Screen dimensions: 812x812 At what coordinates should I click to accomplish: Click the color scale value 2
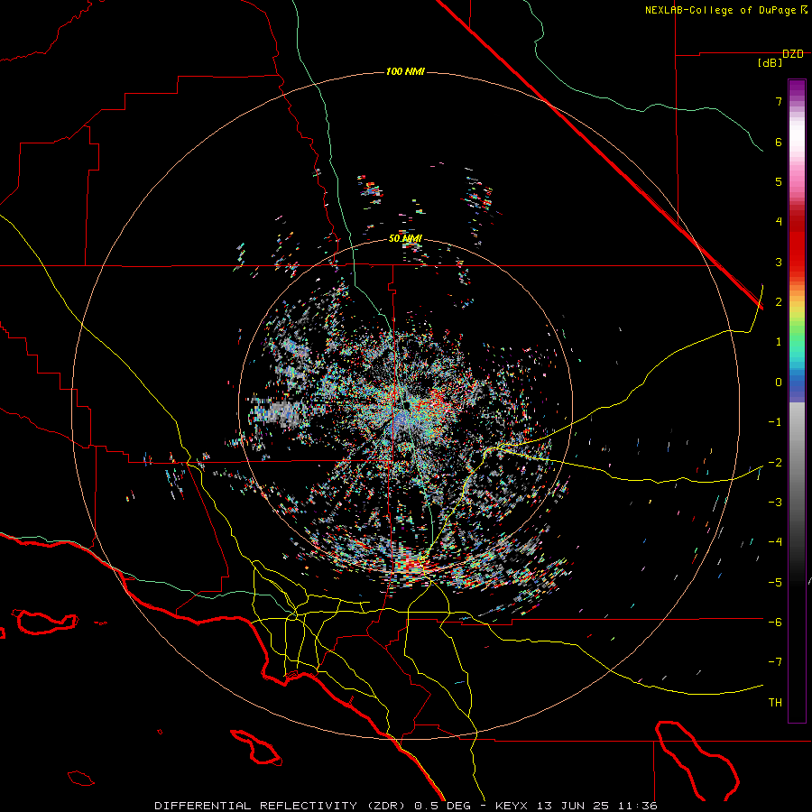click(x=779, y=302)
